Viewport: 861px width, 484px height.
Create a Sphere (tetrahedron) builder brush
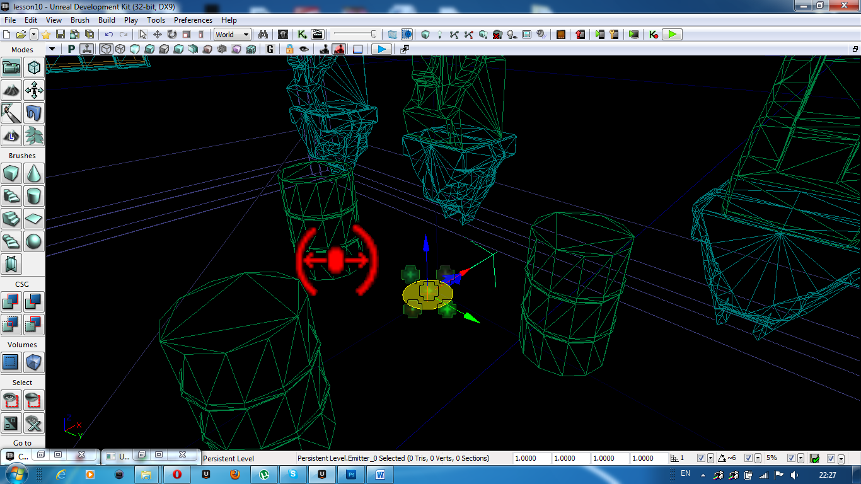tap(34, 241)
